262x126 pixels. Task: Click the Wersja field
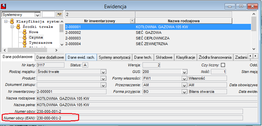pos(151,65)
